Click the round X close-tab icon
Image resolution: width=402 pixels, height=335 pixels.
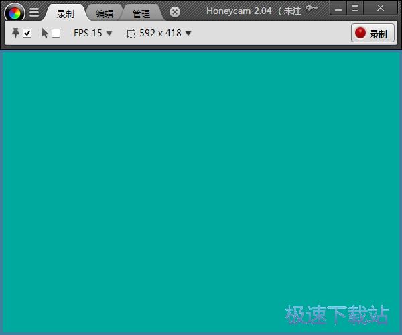click(x=175, y=12)
